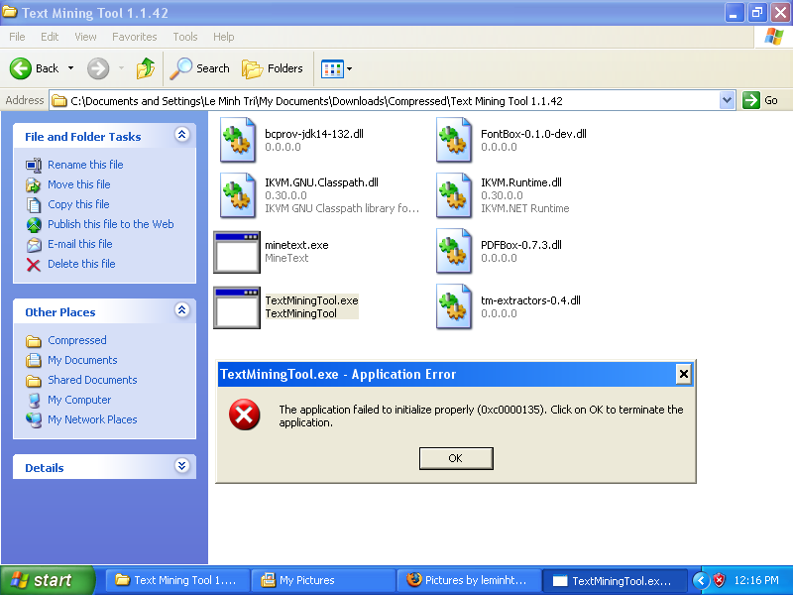Click the taskbar clock 12:16 PM
Image resolution: width=793 pixels, height=595 pixels.
[x=756, y=580]
